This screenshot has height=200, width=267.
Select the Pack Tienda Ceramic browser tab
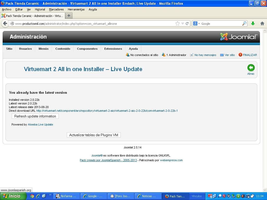click(x=33, y=16)
